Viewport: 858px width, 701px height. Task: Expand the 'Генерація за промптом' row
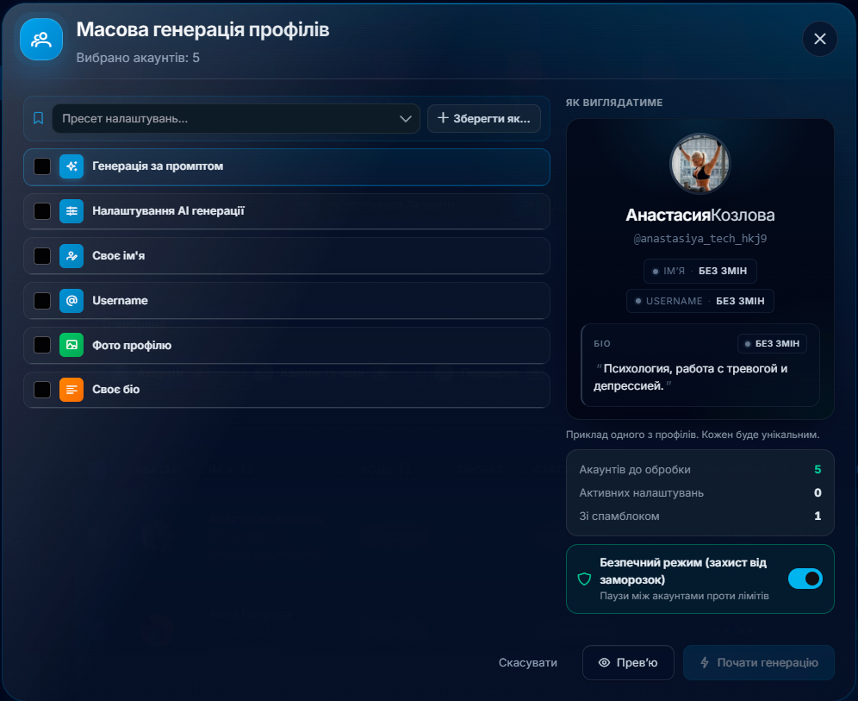[x=287, y=166]
